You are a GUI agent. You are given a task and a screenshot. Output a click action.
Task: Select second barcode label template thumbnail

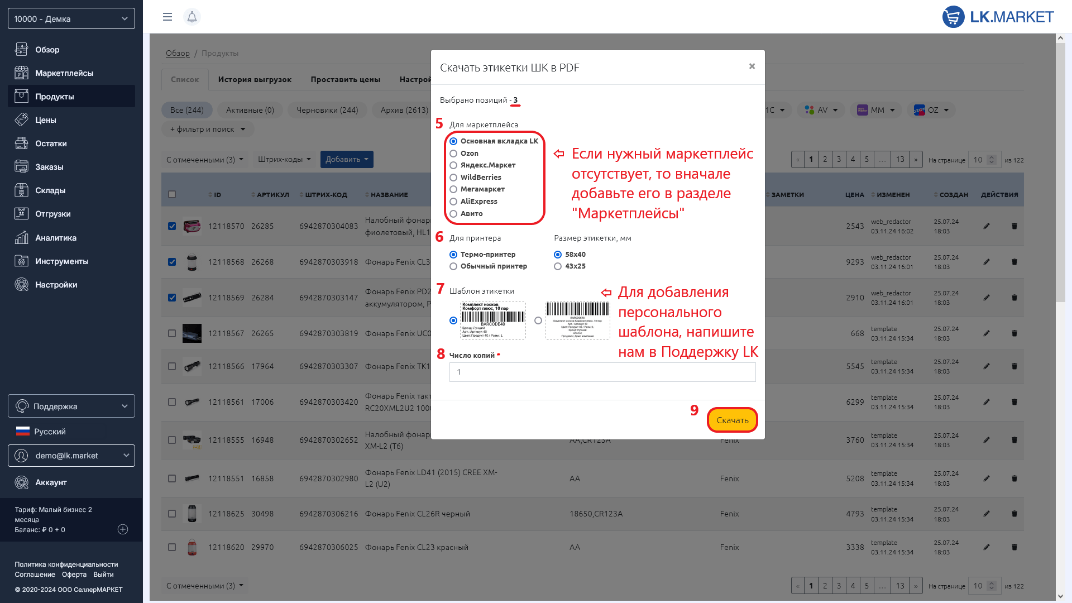(x=577, y=320)
